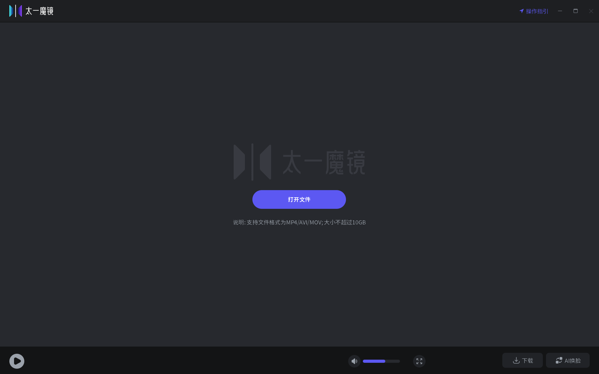599x374 pixels.
Task: Adjust the volume slider level
Action: (381, 361)
